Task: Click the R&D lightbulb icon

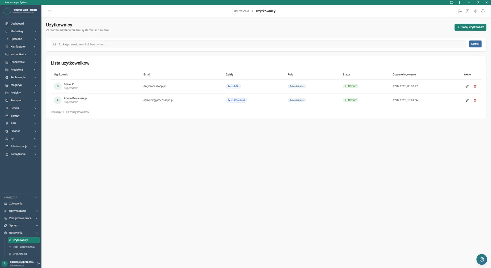Action: [7, 123]
